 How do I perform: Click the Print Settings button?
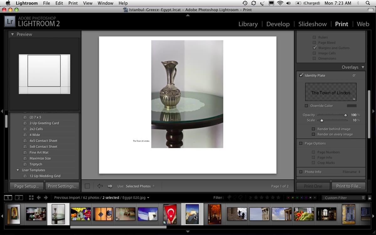click(62, 186)
